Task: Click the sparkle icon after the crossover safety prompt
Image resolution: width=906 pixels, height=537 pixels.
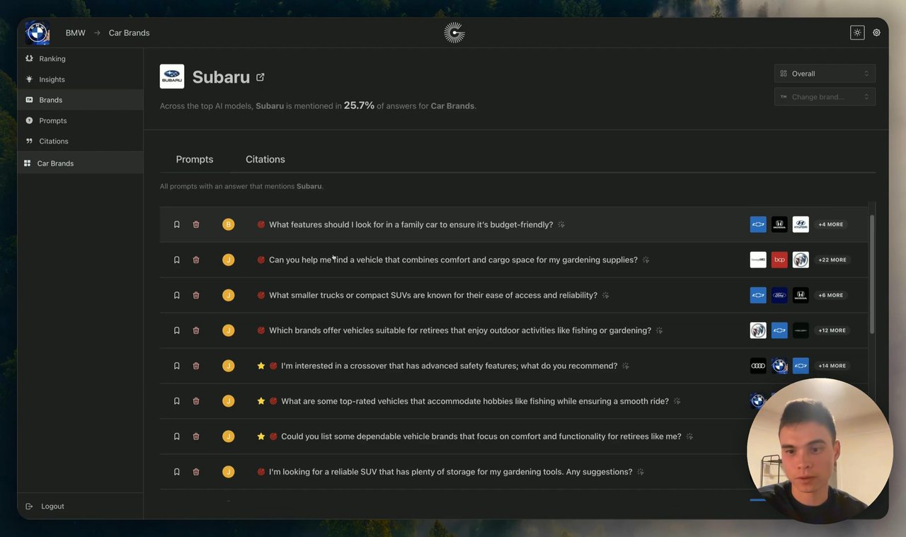Action: 626,366
